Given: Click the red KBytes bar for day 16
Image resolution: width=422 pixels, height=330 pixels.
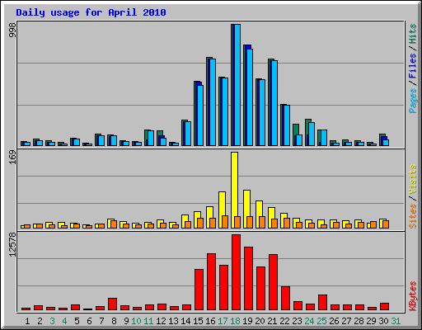Looking at the screenshot, I should tap(211, 282).
